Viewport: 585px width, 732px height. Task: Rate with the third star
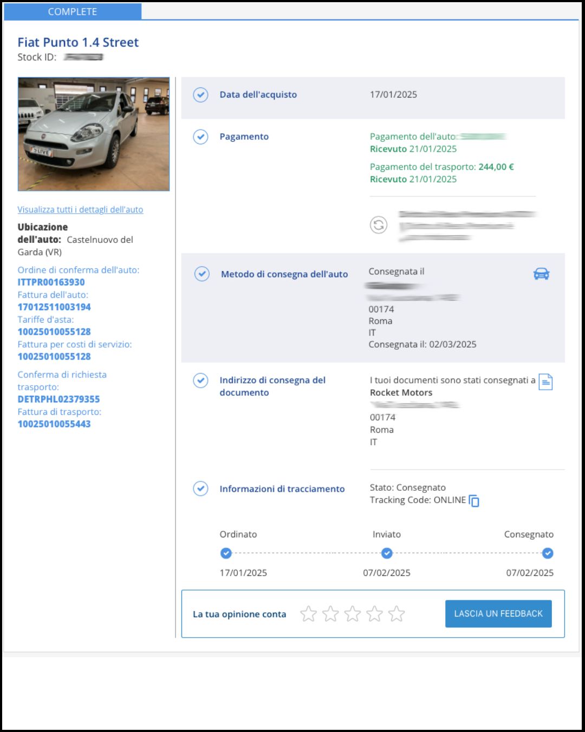[353, 614]
